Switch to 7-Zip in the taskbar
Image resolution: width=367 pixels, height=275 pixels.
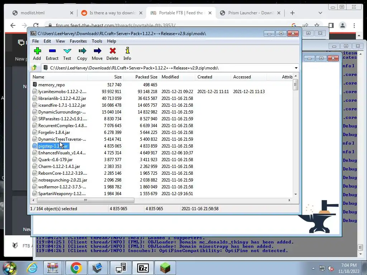[x=143, y=268]
